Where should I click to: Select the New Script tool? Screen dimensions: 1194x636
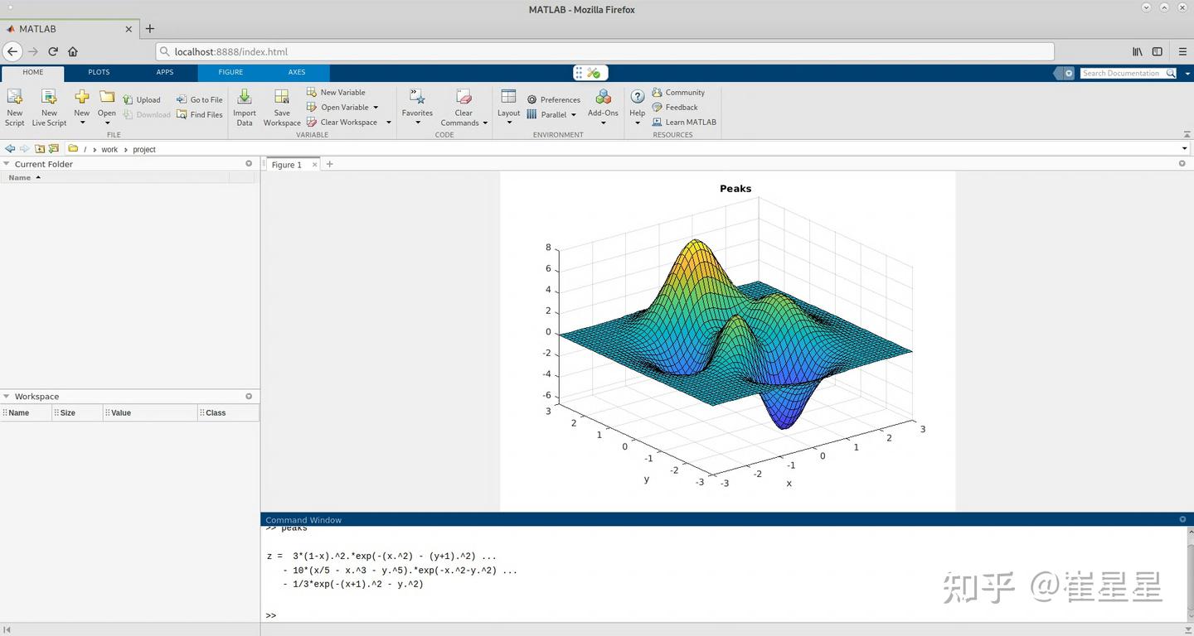click(x=14, y=108)
